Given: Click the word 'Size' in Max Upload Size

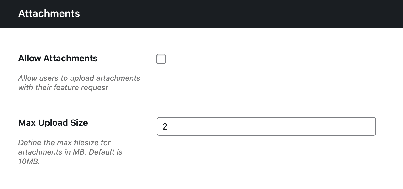Looking at the screenshot, I should point(79,123).
